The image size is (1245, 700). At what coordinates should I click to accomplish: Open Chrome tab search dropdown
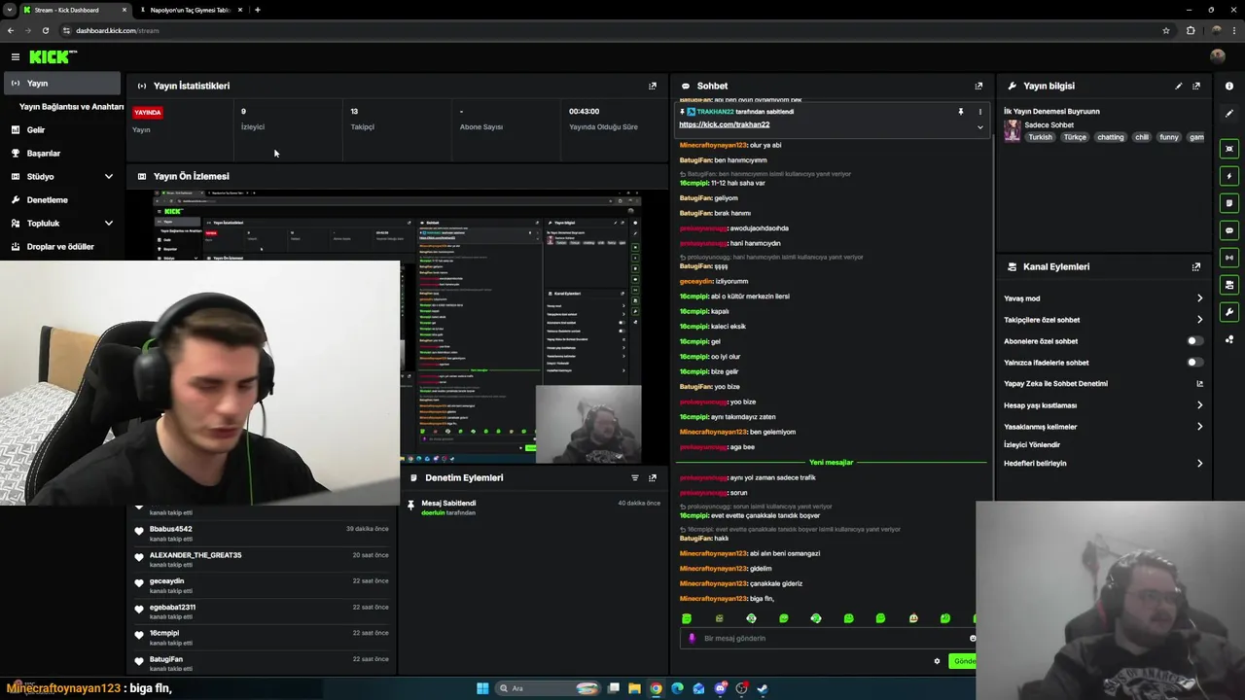click(9, 10)
